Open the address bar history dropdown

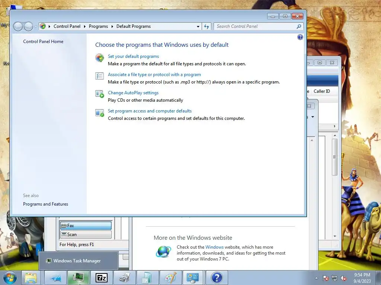point(198,26)
